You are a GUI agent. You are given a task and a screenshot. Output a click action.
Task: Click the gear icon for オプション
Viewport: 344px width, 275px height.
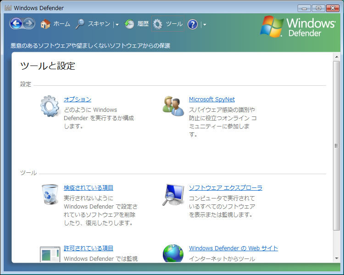coord(49,106)
